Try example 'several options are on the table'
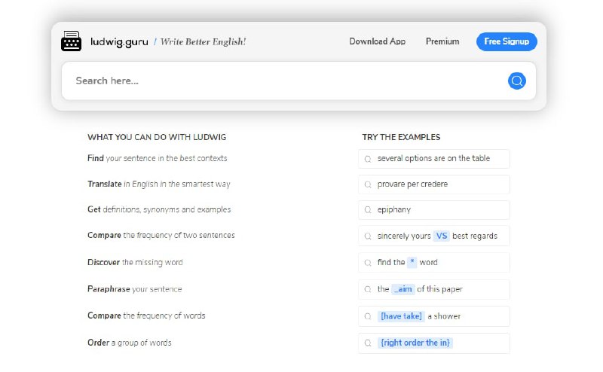The width and height of the screenshot is (603, 372). (434, 159)
